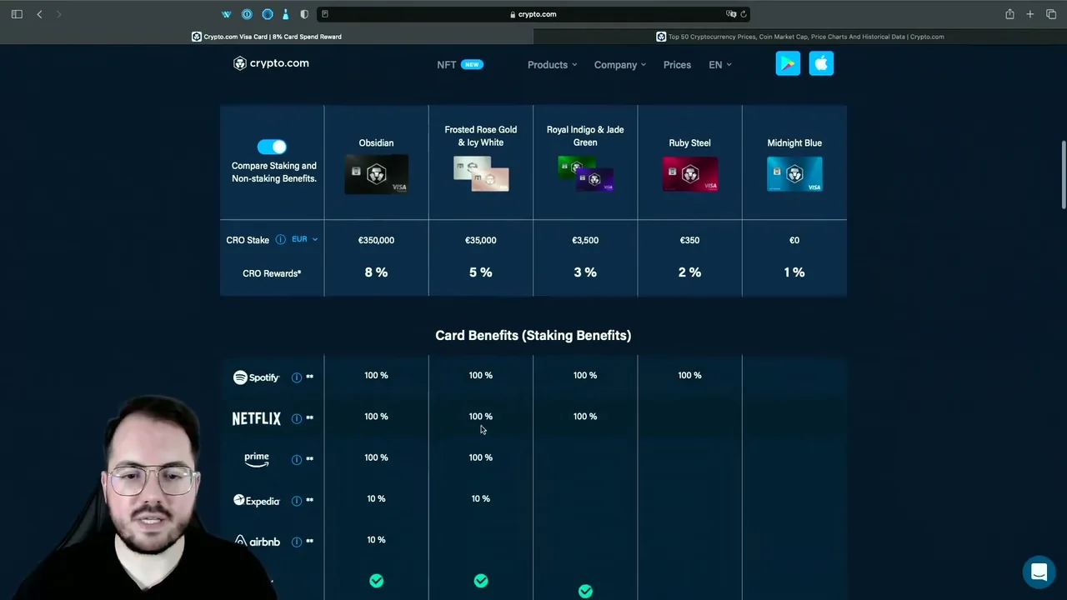
Task: Toggle Compare Staking and Non-staking Benefits switch
Action: point(272,147)
